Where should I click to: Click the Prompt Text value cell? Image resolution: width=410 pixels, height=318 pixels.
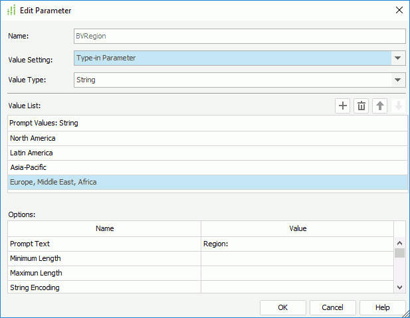point(297,244)
